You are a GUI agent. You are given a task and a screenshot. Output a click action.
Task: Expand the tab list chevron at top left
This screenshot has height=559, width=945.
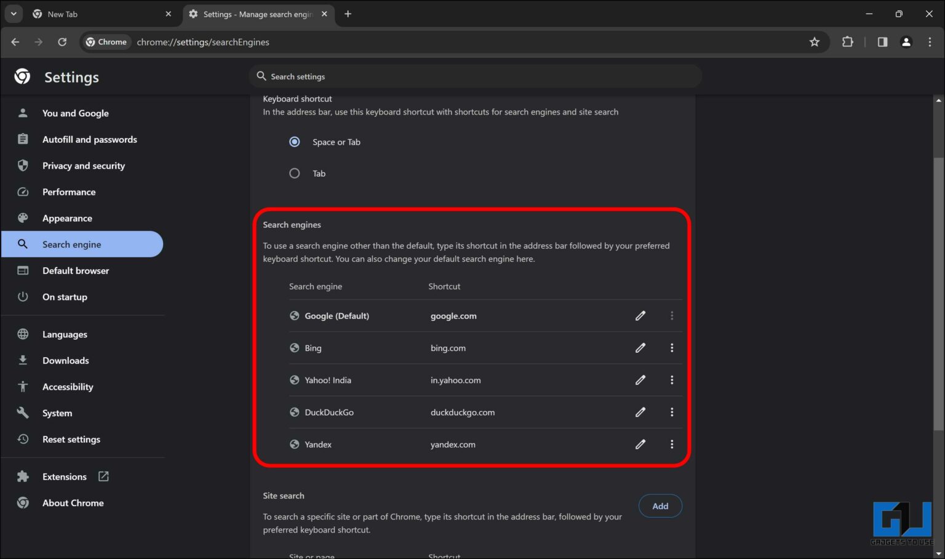coord(14,14)
